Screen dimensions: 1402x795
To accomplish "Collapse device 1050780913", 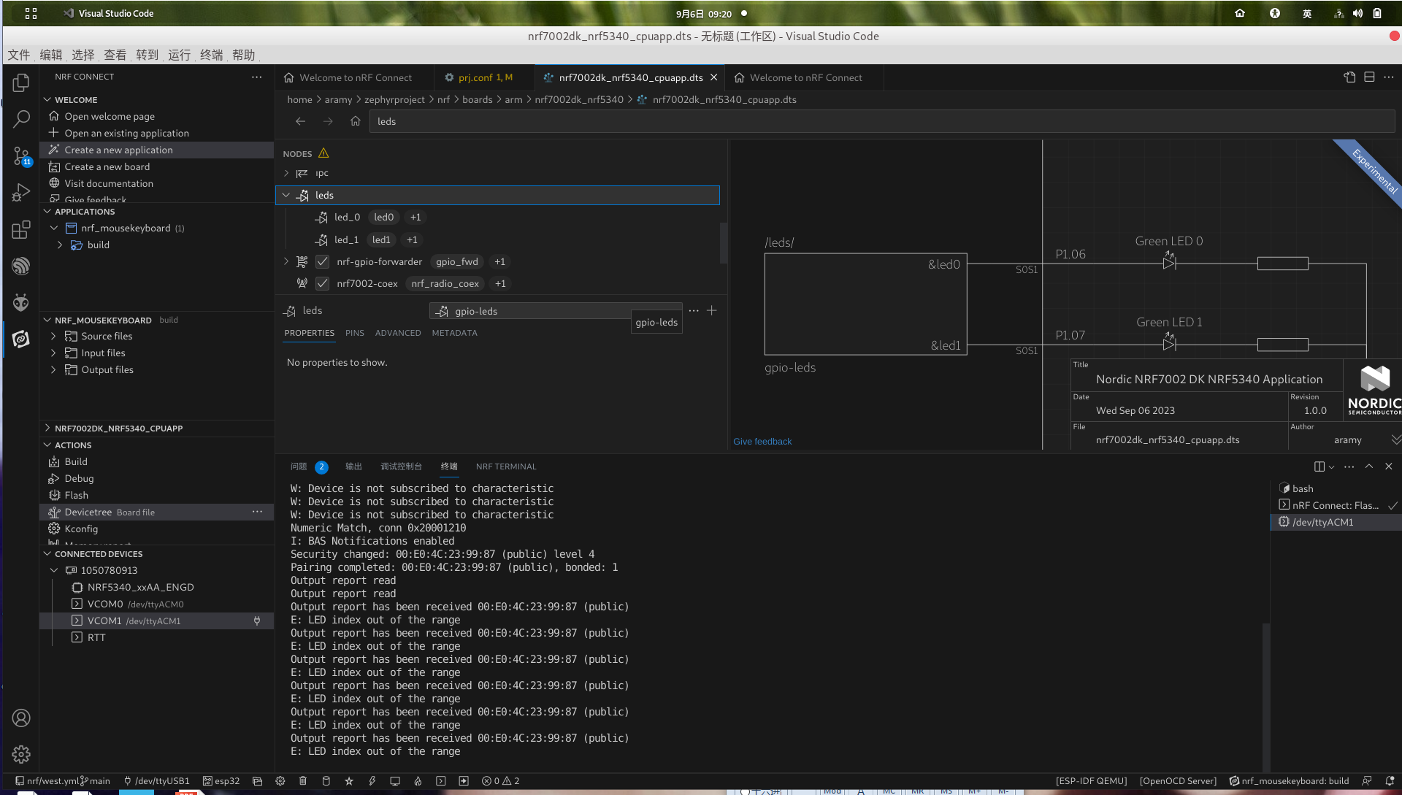I will [x=54, y=571].
